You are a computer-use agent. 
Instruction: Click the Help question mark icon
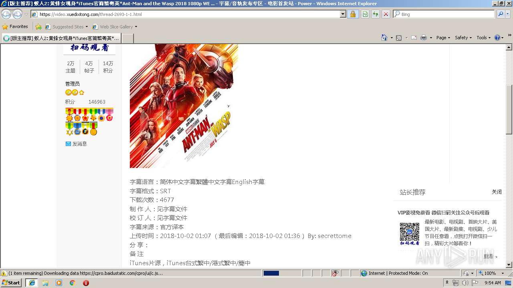[x=497, y=38]
